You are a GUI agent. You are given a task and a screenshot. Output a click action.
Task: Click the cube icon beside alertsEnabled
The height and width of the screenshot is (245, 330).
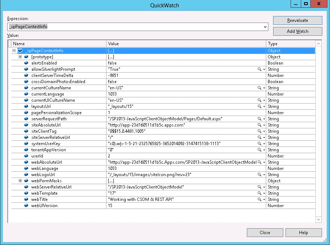click(x=26, y=63)
